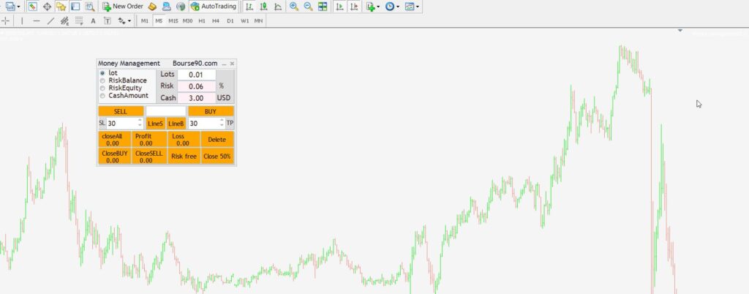Select the Fibonacci Retracement tool
The width and height of the screenshot is (749, 294).
79,21
